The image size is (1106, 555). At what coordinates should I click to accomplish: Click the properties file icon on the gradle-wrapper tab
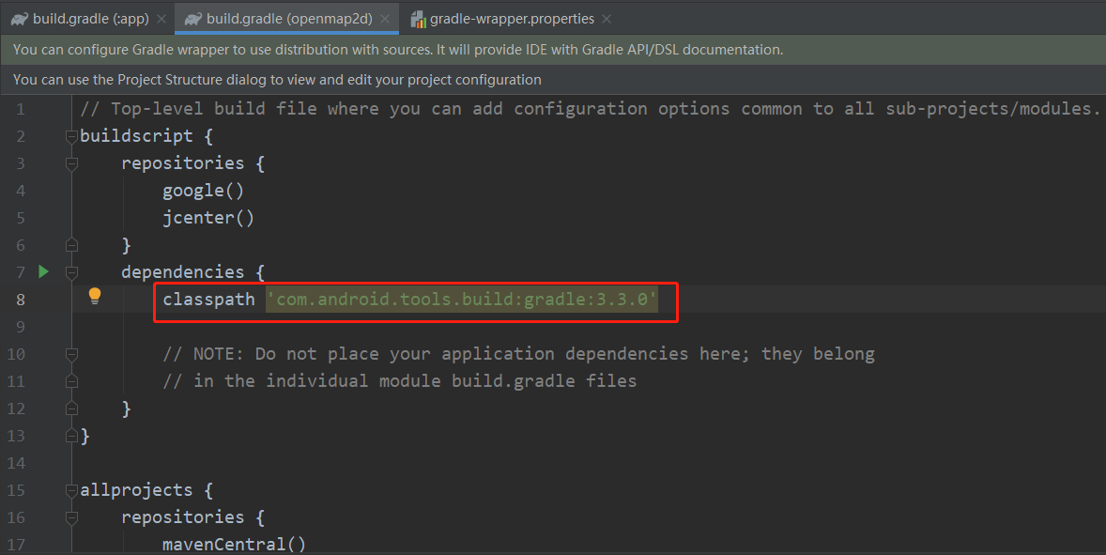click(x=419, y=19)
